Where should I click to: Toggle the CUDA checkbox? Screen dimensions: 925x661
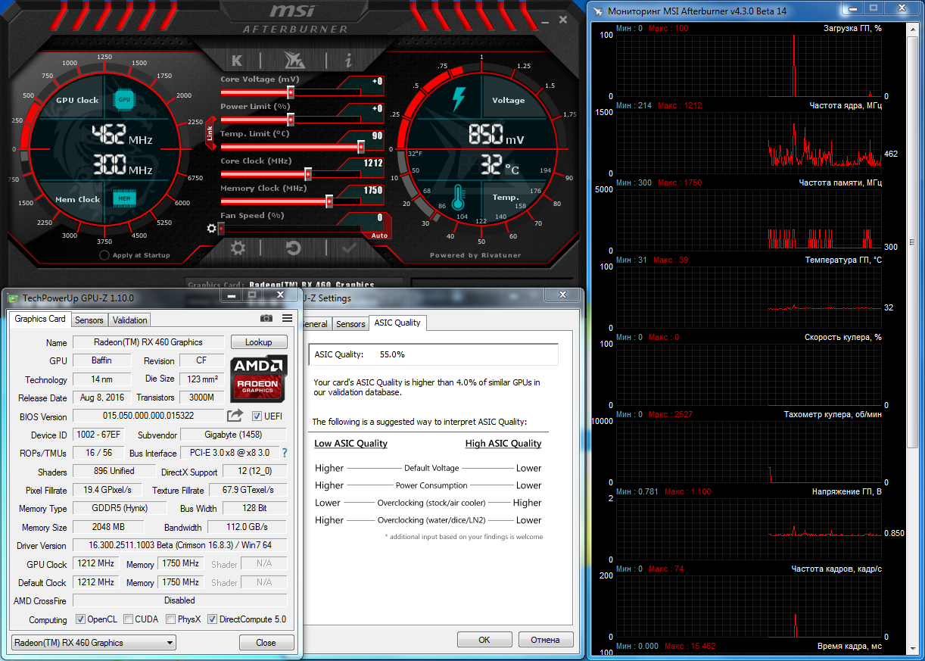(129, 619)
